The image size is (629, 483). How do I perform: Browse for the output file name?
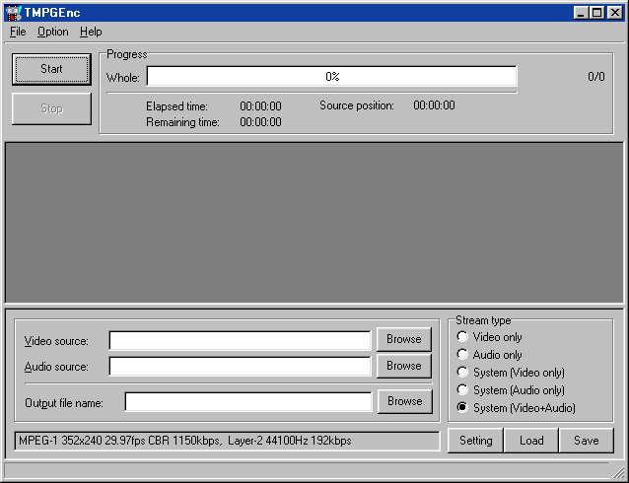[x=404, y=401]
